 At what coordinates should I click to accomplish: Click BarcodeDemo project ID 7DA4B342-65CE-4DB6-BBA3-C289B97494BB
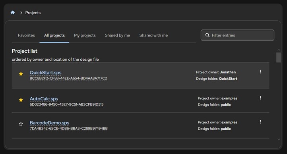(69, 129)
